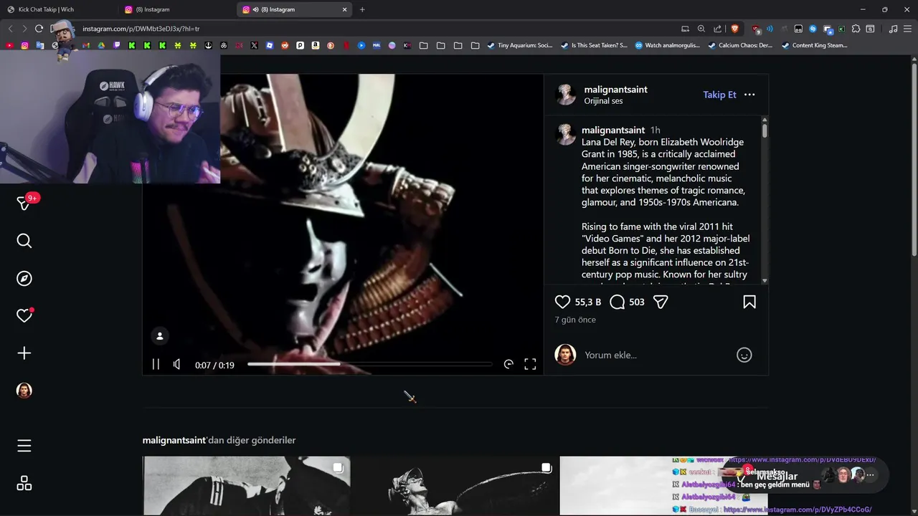This screenshot has height=516, width=918.
Task: Show tagged people on the video
Action: click(160, 336)
